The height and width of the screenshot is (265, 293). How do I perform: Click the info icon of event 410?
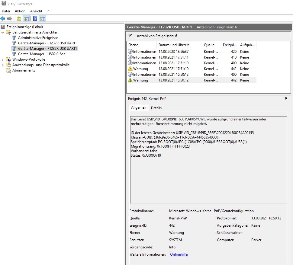130,57
